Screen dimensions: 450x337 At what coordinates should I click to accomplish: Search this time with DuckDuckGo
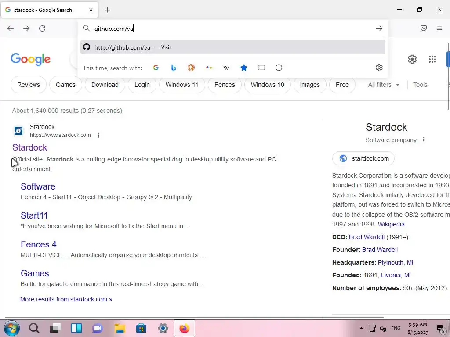pos(191,68)
